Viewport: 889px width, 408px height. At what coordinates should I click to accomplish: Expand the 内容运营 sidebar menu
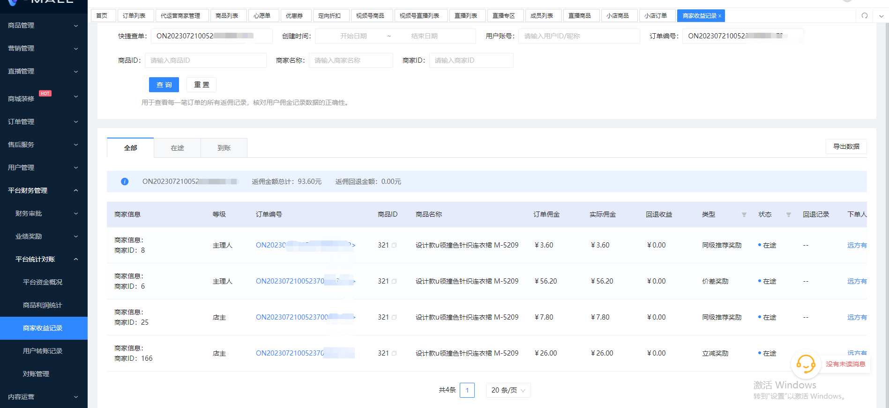click(x=44, y=397)
